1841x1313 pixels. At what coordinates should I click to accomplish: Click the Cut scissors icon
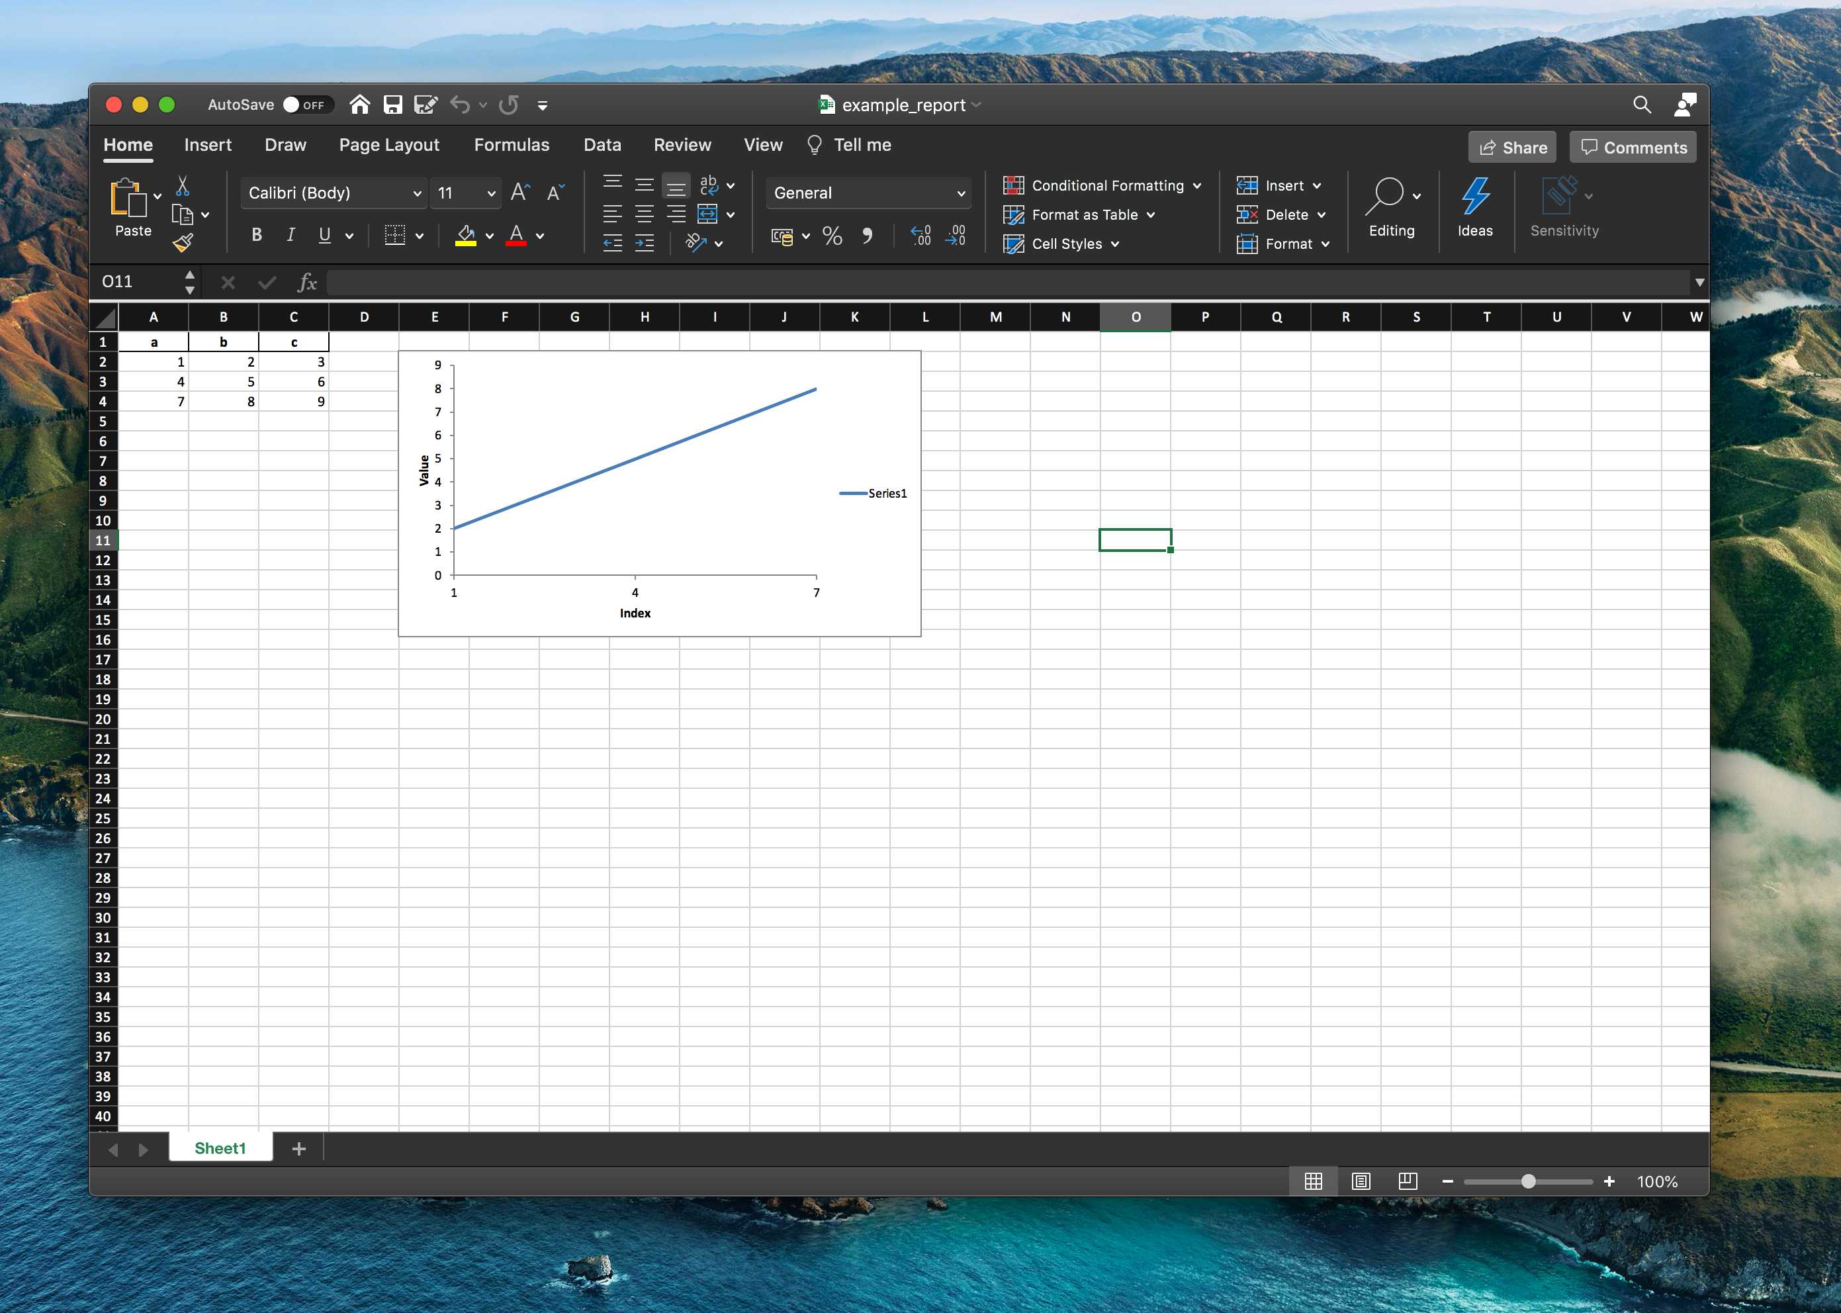[183, 187]
